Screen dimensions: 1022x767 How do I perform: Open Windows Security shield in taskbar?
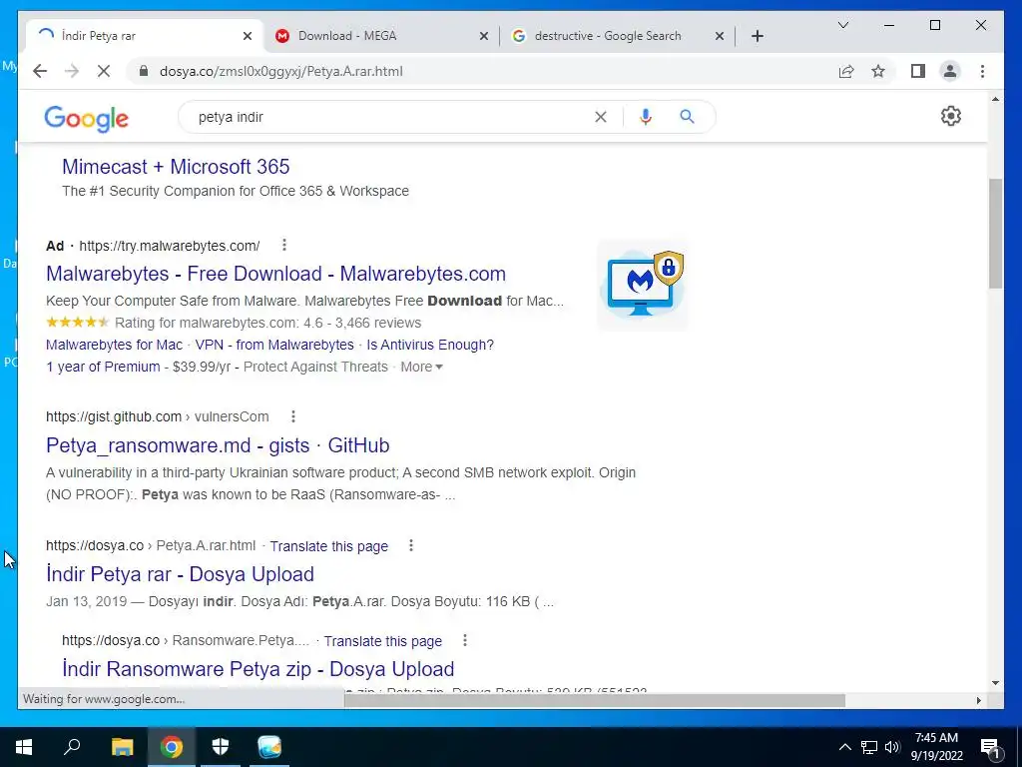[221, 747]
